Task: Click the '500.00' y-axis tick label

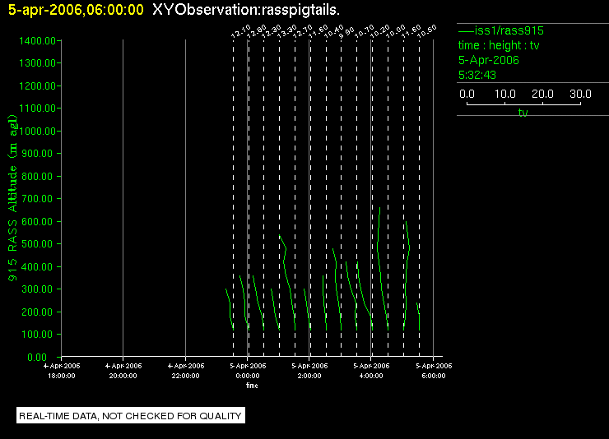Action: point(37,244)
